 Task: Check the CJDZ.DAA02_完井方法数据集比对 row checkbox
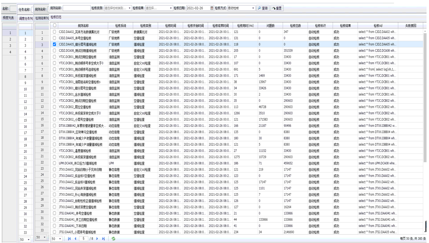pyautogui.click(x=54, y=32)
